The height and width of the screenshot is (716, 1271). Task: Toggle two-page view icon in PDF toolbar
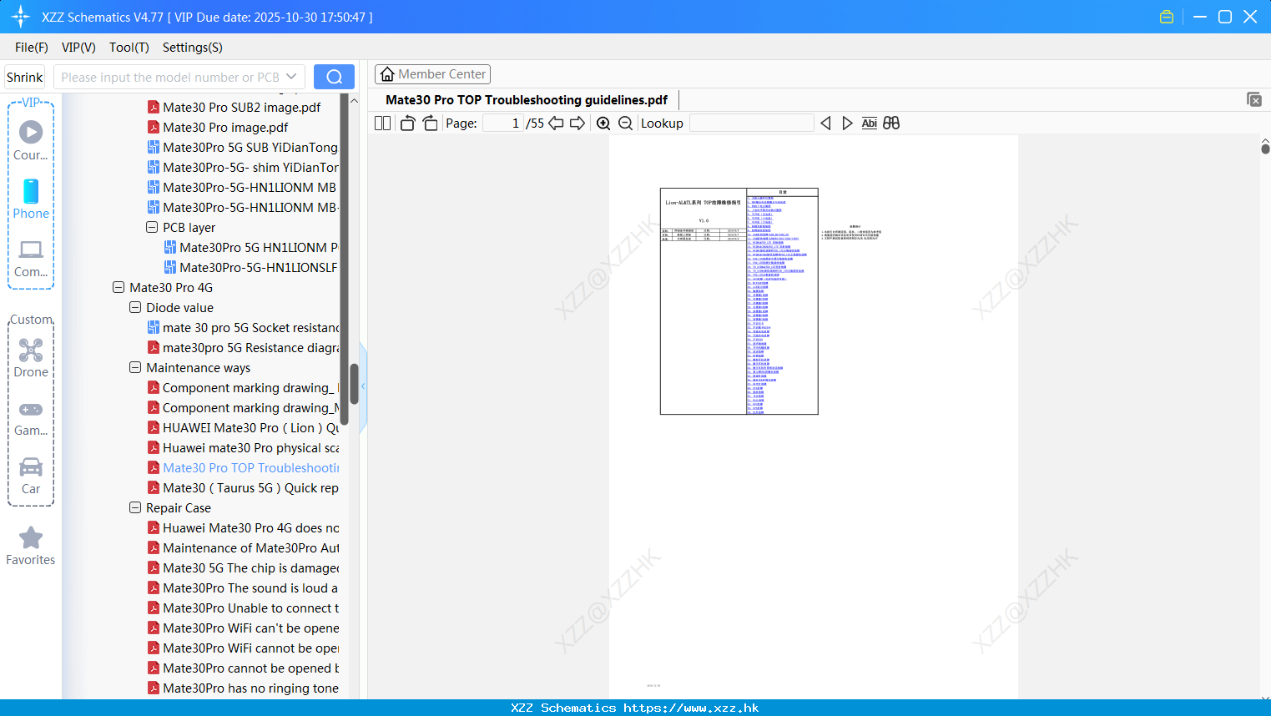click(x=382, y=124)
